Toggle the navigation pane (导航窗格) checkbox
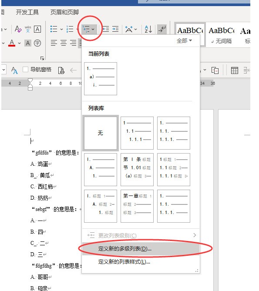 pyautogui.click(x=25, y=70)
